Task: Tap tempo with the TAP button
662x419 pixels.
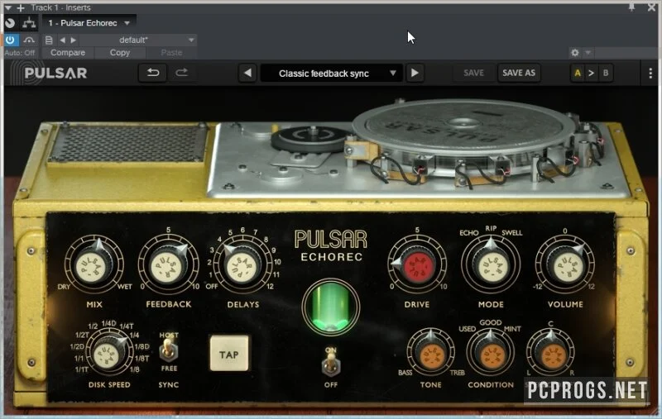Action: tap(229, 353)
